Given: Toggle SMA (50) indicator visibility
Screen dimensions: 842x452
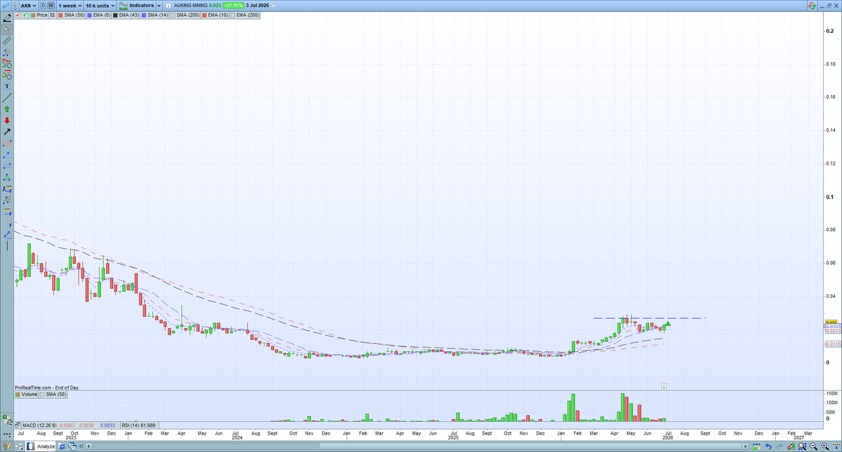Looking at the screenshot, I should pyautogui.click(x=71, y=15).
